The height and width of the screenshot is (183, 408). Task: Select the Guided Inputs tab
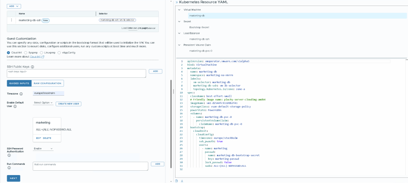pyautogui.click(x=19, y=83)
